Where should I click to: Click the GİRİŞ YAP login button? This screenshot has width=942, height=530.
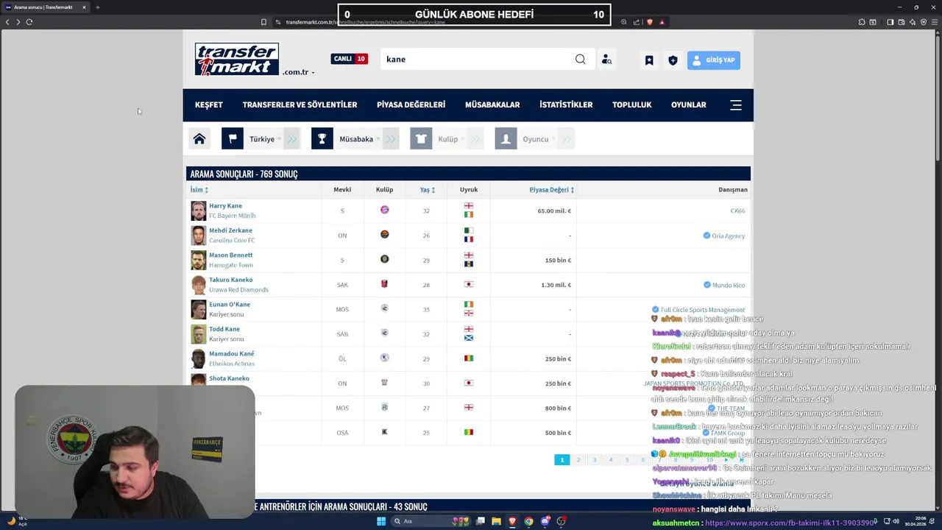pyautogui.click(x=714, y=60)
